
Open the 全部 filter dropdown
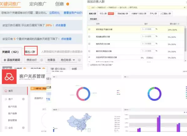pyautogui.click(x=74, y=68)
